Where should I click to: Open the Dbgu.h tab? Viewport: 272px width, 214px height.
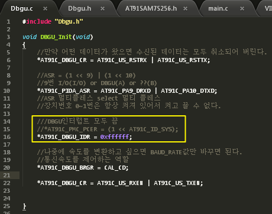(79, 8)
